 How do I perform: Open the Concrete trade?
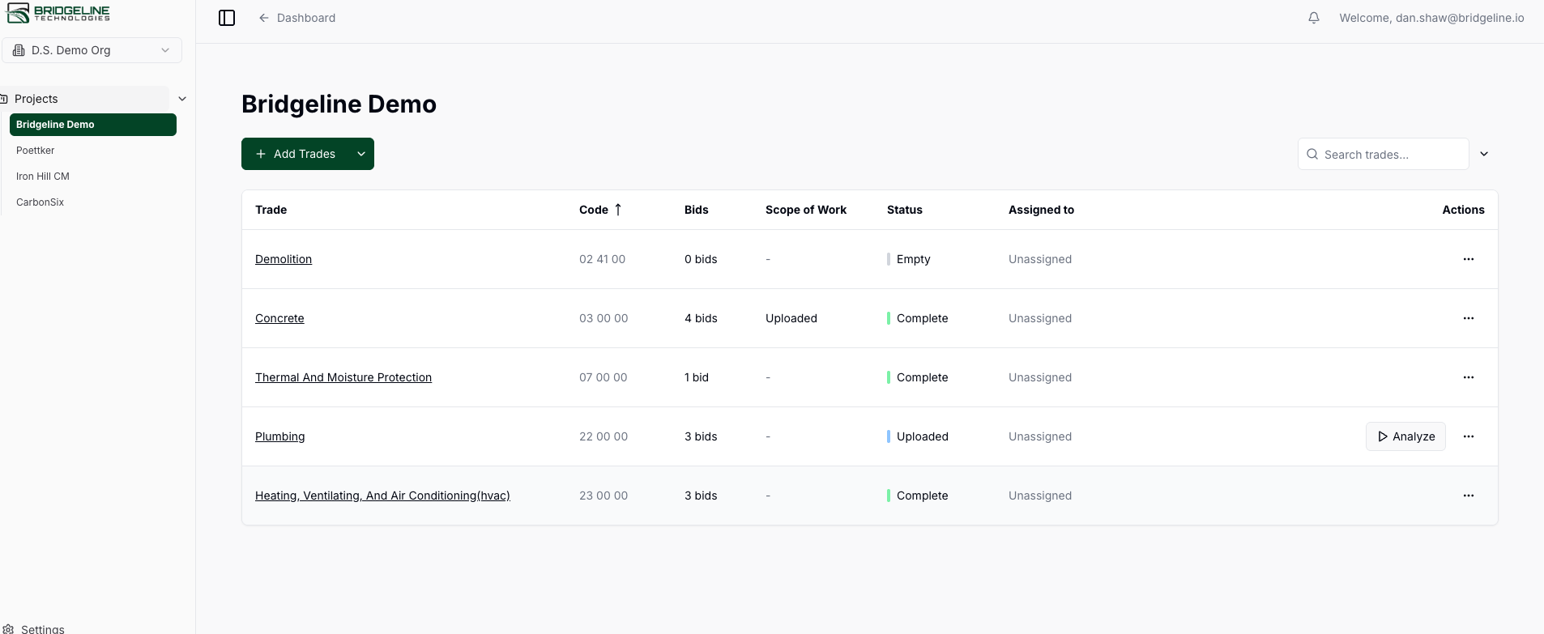(x=279, y=318)
